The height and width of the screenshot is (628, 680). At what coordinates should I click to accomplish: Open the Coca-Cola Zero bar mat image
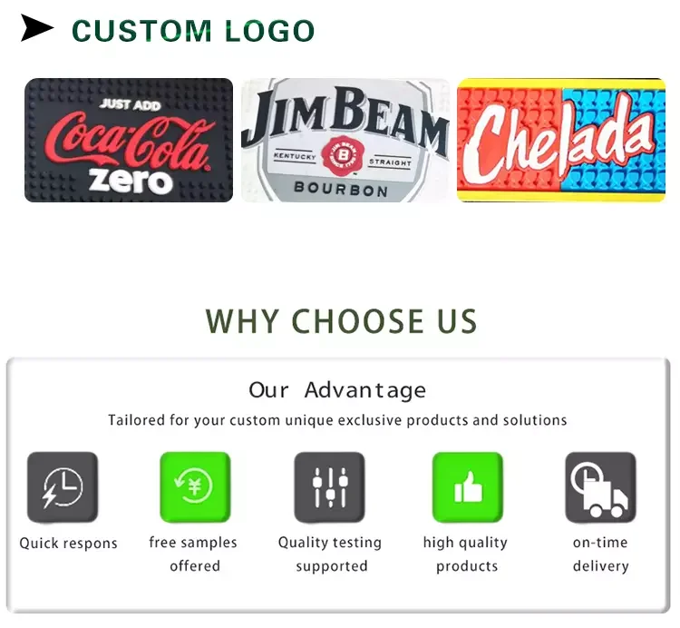point(129,140)
